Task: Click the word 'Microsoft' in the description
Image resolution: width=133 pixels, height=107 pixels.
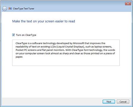Action: [78, 43]
